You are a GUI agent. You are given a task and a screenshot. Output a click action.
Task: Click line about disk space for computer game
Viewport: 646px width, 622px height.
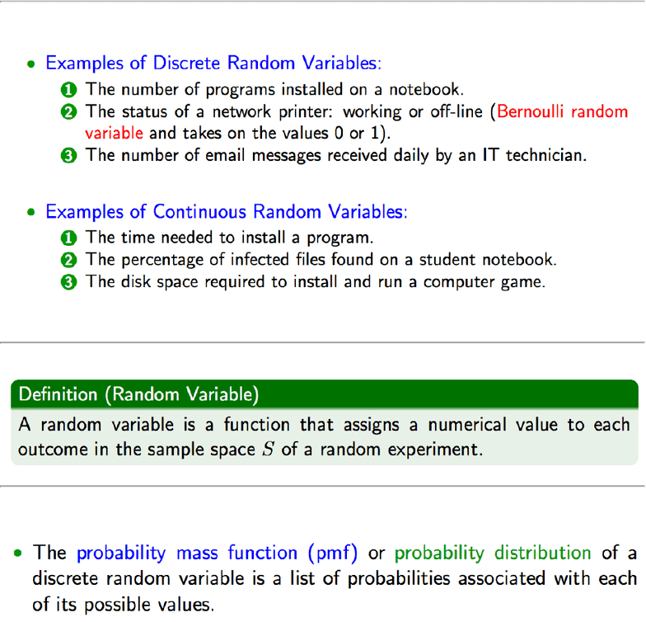pos(315,282)
